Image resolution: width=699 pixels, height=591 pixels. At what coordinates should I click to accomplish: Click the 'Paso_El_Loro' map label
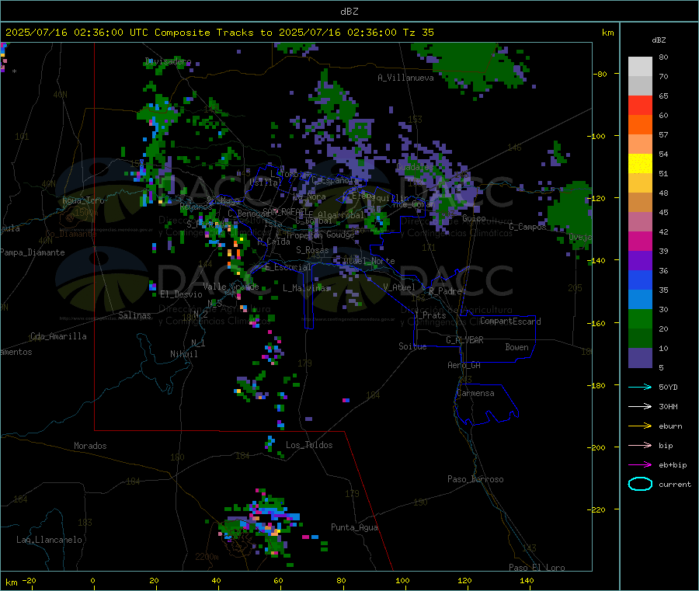coord(537,568)
